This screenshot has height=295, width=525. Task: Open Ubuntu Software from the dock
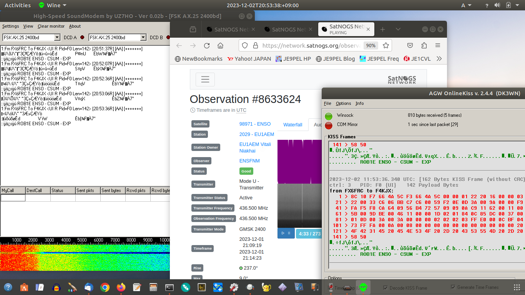click(x=24, y=287)
